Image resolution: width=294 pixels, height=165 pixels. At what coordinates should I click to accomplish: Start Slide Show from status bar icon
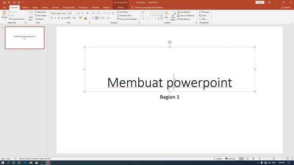[260, 159]
